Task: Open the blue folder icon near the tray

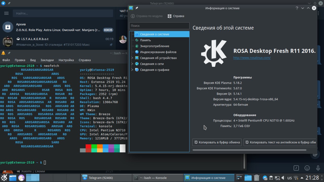Action: point(248,178)
